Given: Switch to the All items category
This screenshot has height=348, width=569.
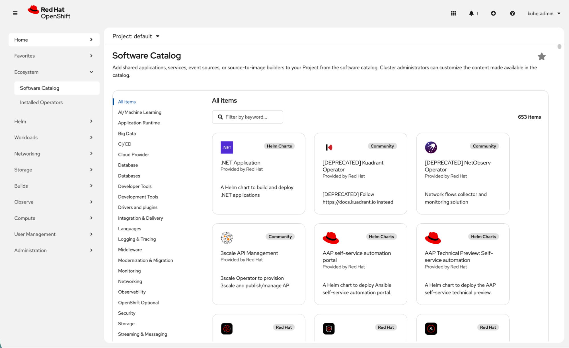Looking at the screenshot, I should tap(127, 102).
